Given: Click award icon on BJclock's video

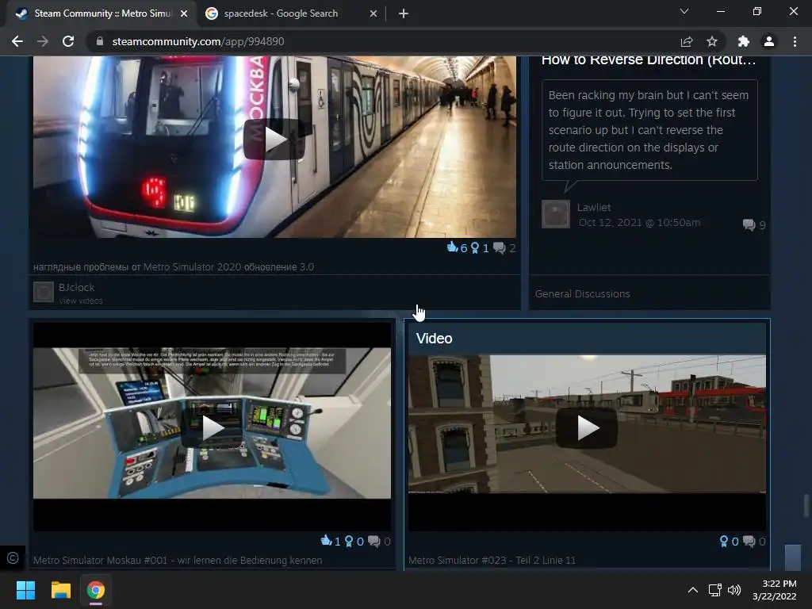Looking at the screenshot, I should click(x=475, y=248).
